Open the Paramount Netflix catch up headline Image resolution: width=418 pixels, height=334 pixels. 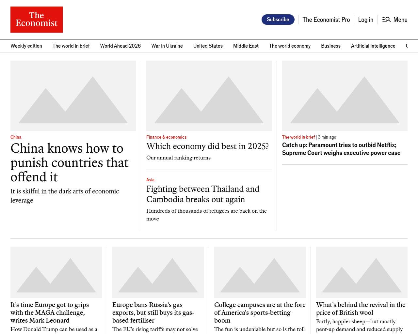341,149
